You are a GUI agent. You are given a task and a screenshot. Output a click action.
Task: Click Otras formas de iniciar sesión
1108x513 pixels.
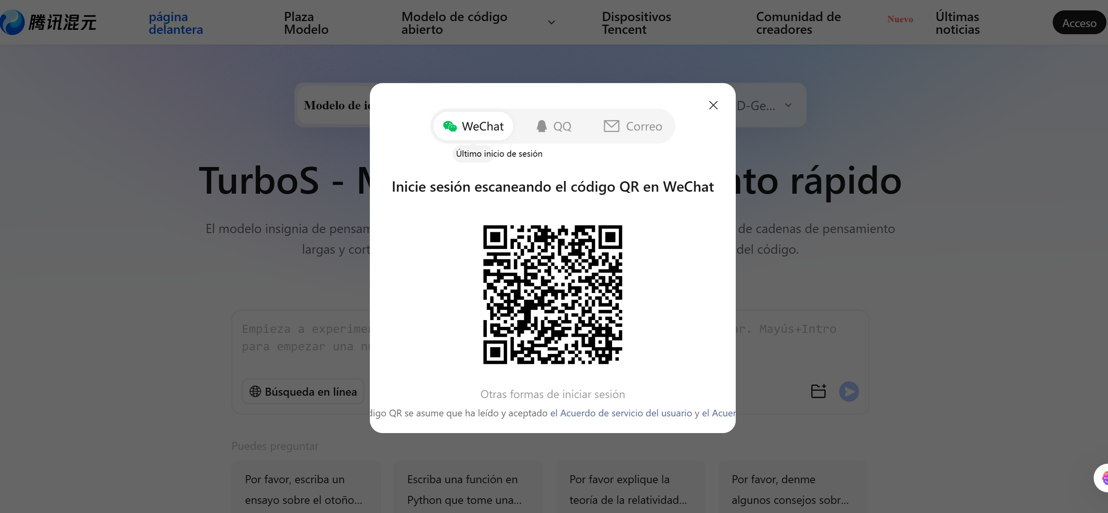pos(552,394)
